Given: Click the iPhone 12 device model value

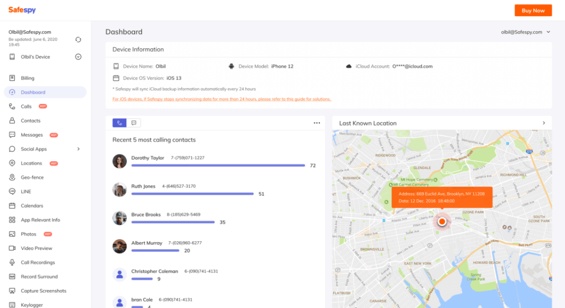Looking at the screenshot, I should (x=282, y=66).
